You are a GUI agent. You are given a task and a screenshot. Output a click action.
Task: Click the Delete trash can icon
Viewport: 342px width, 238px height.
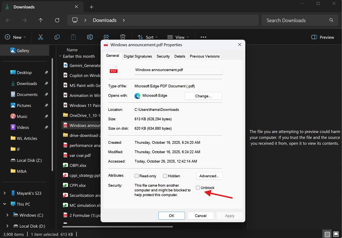click(x=123, y=37)
